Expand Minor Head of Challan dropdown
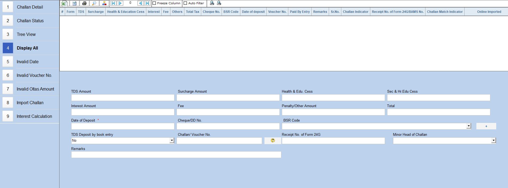This screenshot has height=188, width=508. pyautogui.click(x=494, y=141)
